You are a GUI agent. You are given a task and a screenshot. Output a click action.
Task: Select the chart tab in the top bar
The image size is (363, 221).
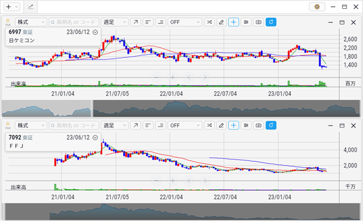click(x=30, y=7)
